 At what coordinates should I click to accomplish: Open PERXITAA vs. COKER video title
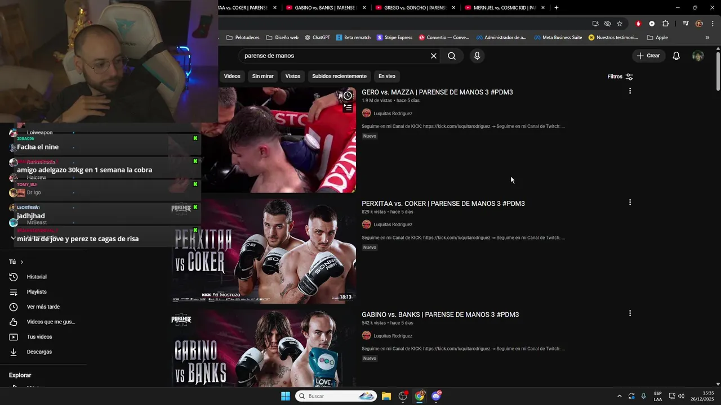point(443,204)
